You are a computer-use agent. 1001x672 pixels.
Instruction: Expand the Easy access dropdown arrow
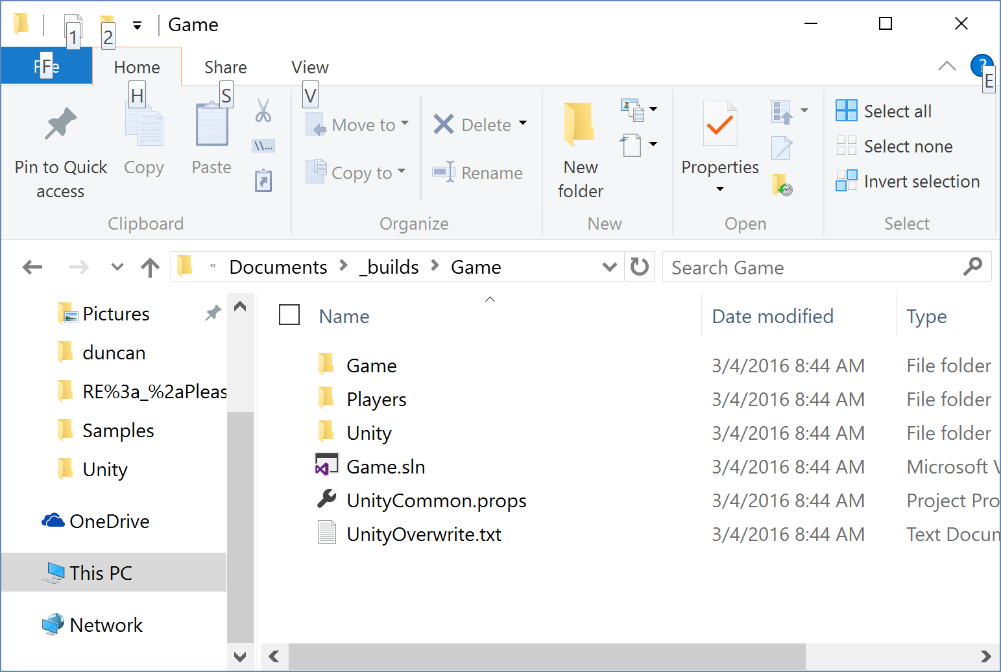point(653,144)
